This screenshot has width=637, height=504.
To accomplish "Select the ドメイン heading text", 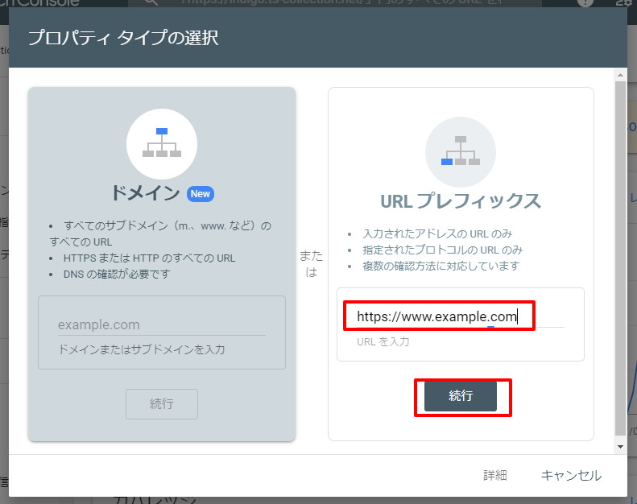I will click(144, 194).
